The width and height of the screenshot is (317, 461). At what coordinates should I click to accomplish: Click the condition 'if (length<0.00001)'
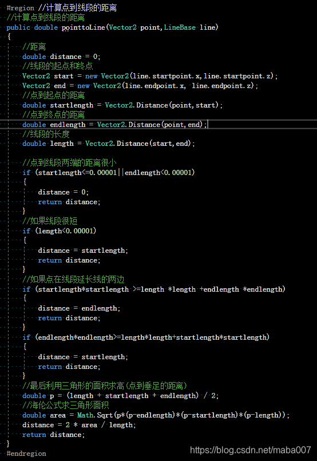tap(60, 231)
